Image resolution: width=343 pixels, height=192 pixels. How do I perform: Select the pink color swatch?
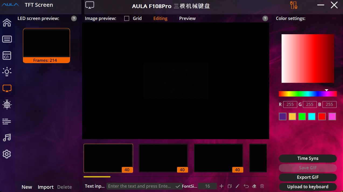332,116
